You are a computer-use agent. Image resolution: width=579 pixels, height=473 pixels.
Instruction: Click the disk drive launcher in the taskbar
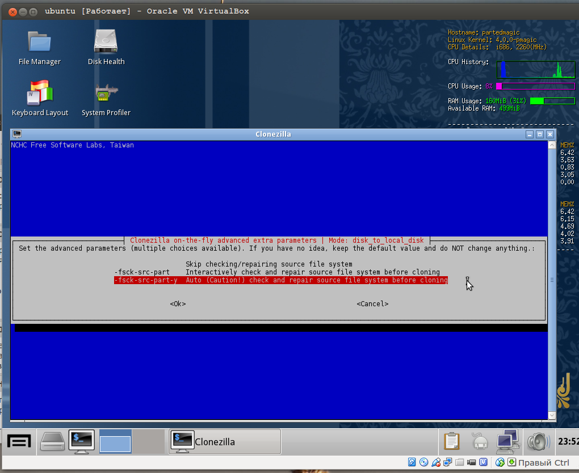pyautogui.click(x=52, y=441)
